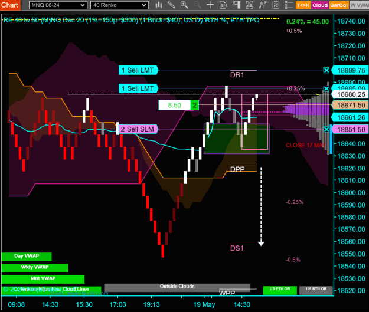The height and width of the screenshot is (312, 369).
Task: Cancel the 18651.50 Sell SLM order X
Action: pyautogui.click(x=326, y=129)
